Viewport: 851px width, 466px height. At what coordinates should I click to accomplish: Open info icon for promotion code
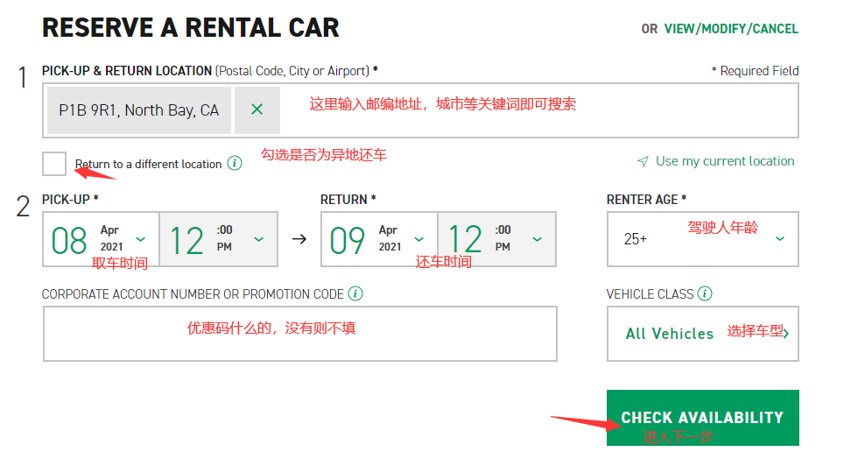355,293
